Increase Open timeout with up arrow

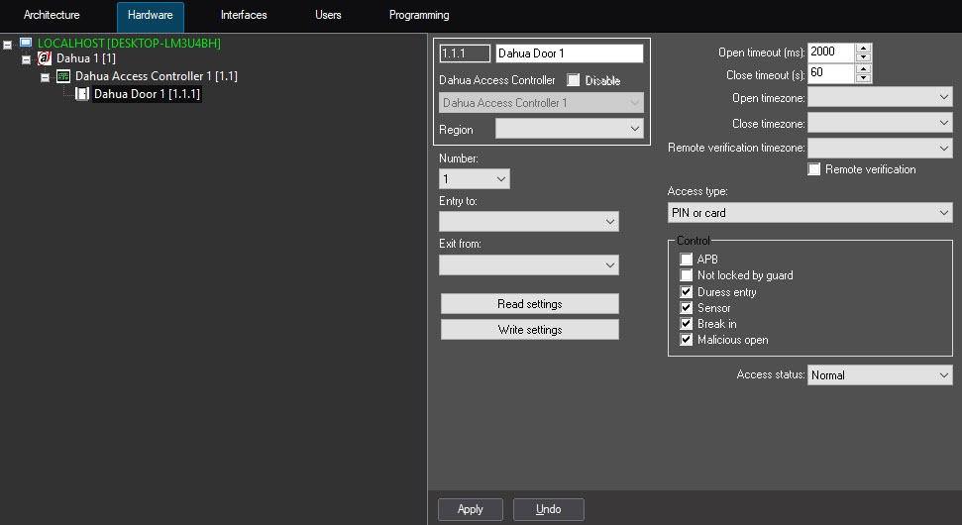click(x=863, y=48)
